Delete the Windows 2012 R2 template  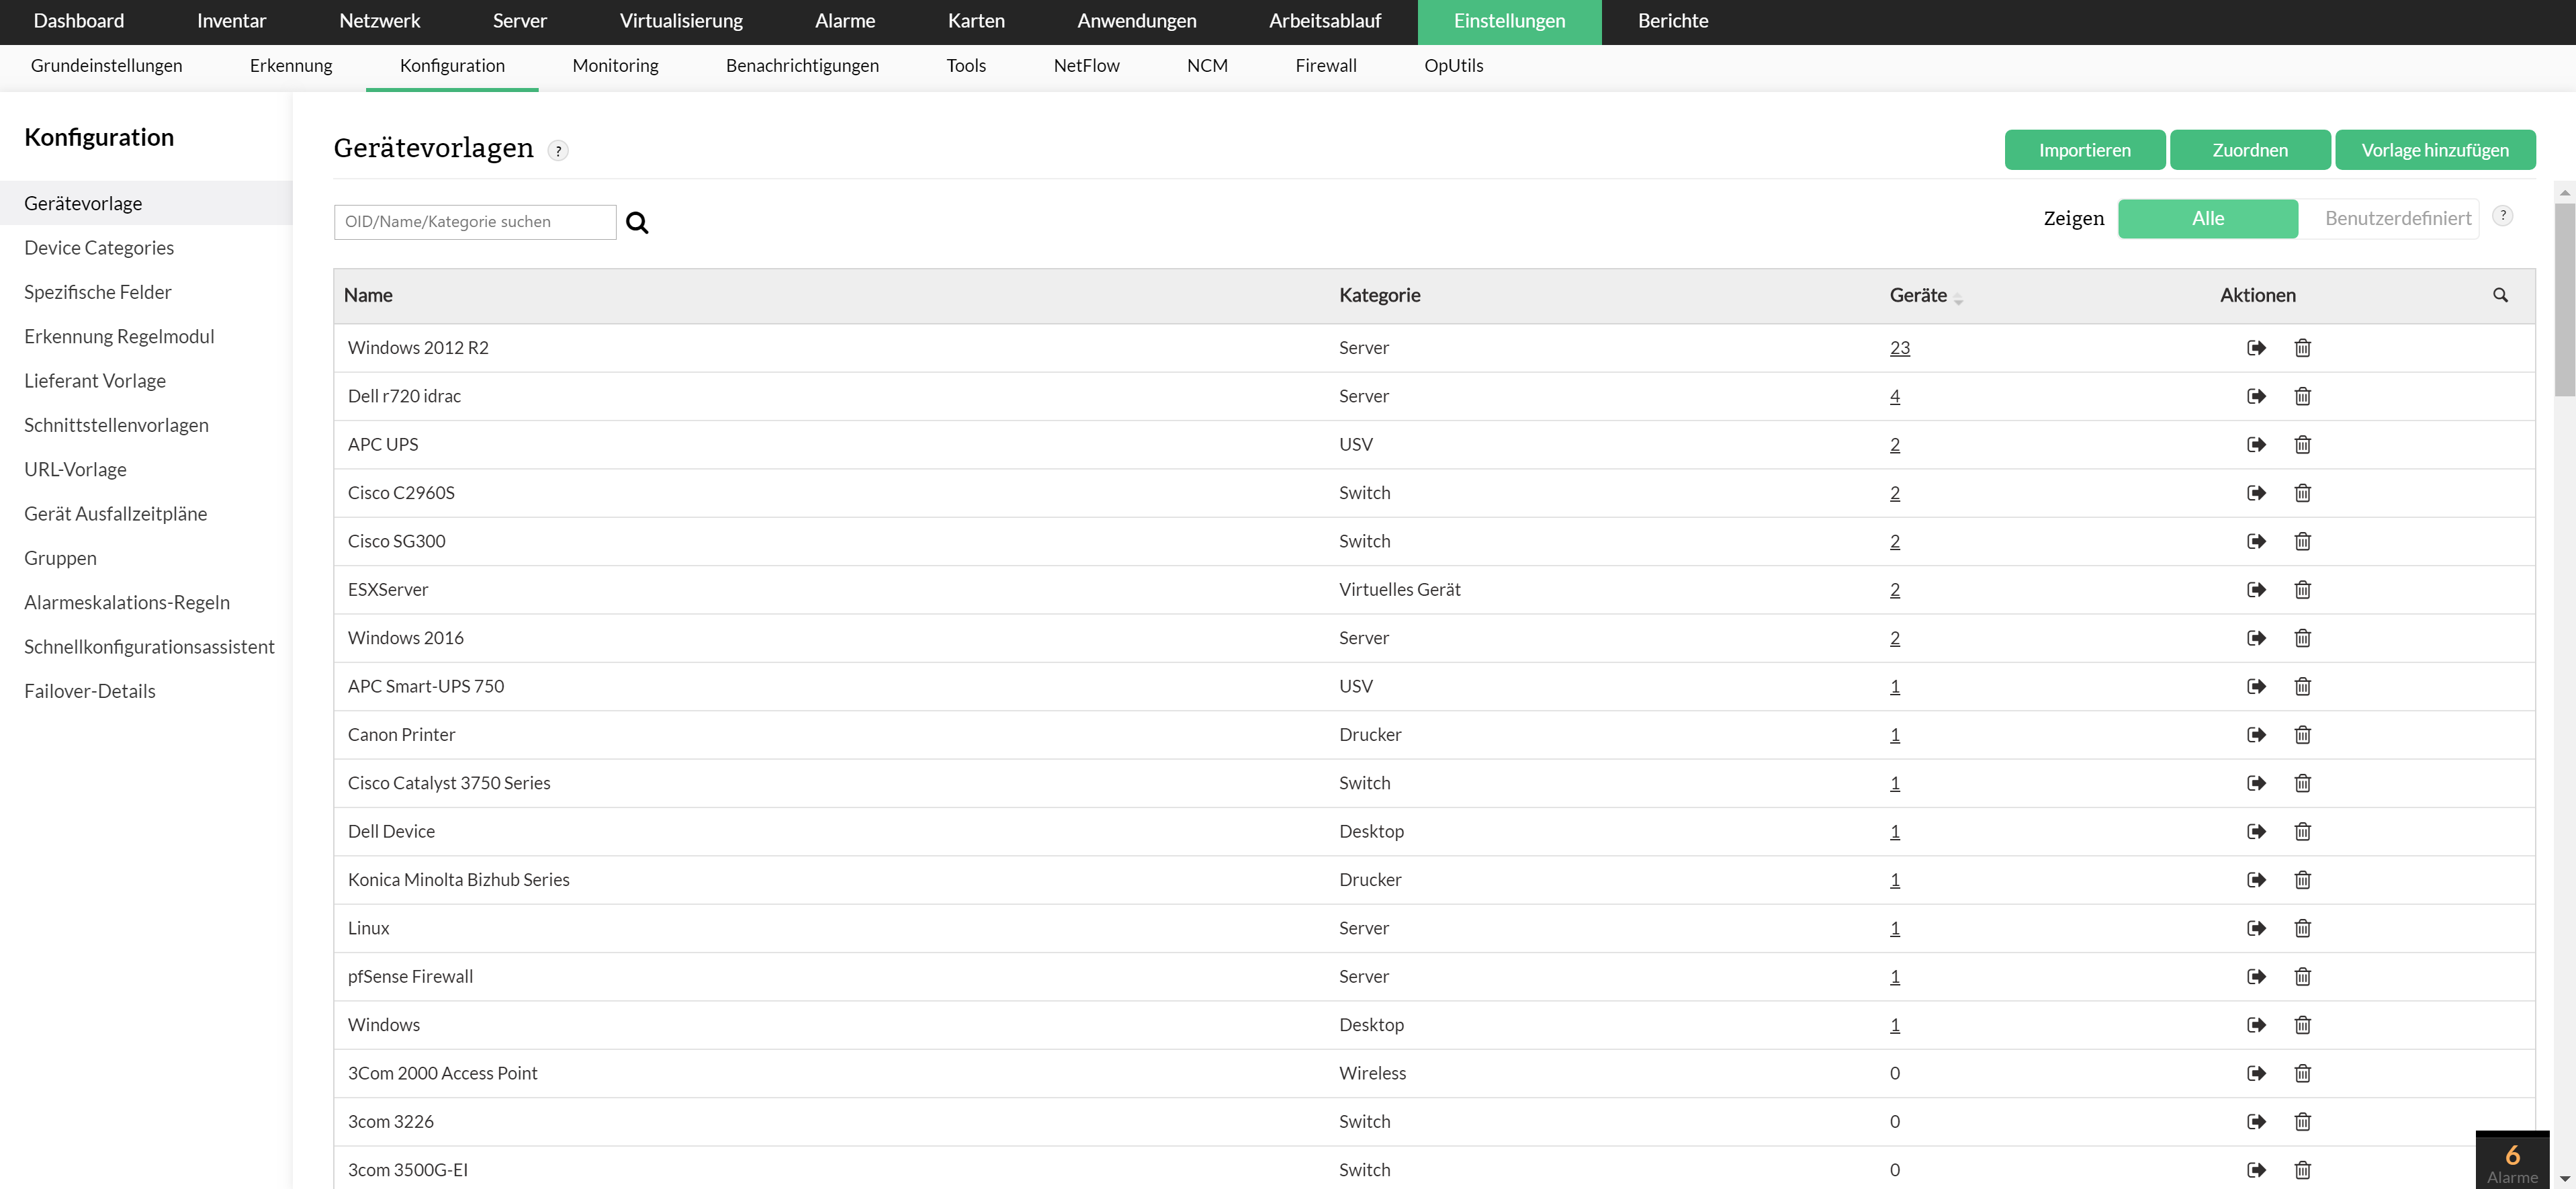tap(2302, 348)
